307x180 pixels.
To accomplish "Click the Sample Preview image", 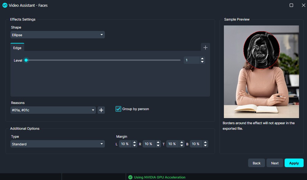I will 261,72.
